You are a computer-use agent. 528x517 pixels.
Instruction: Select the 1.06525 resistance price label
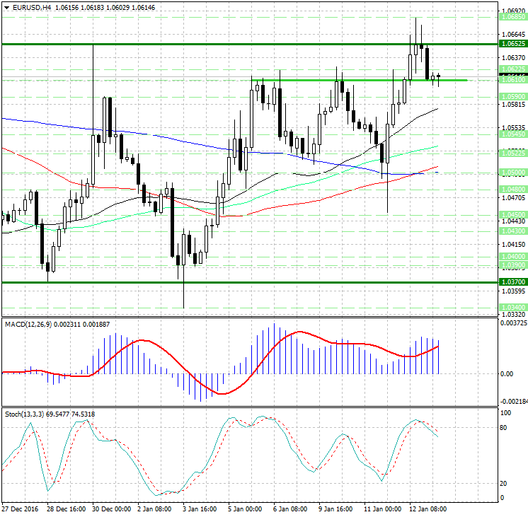point(512,44)
